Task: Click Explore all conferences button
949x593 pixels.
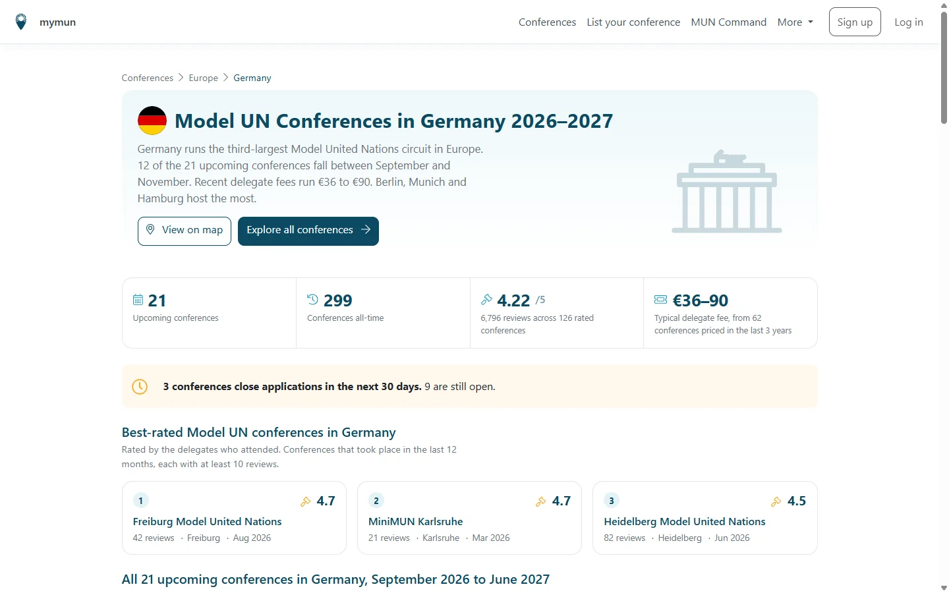Action: (x=308, y=231)
